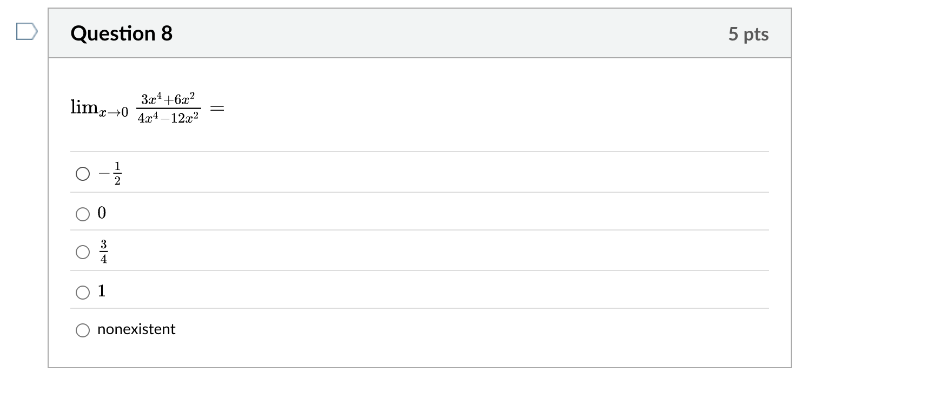Select the radio button for negative one-half
The width and height of the screenshot is (927, 393).
[83, 174]
